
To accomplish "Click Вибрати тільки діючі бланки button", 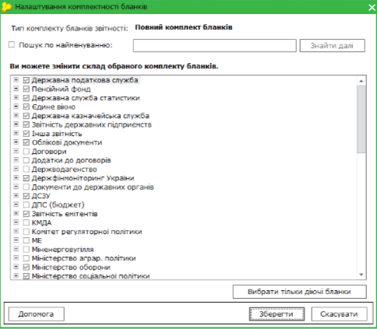I will 299,292.
